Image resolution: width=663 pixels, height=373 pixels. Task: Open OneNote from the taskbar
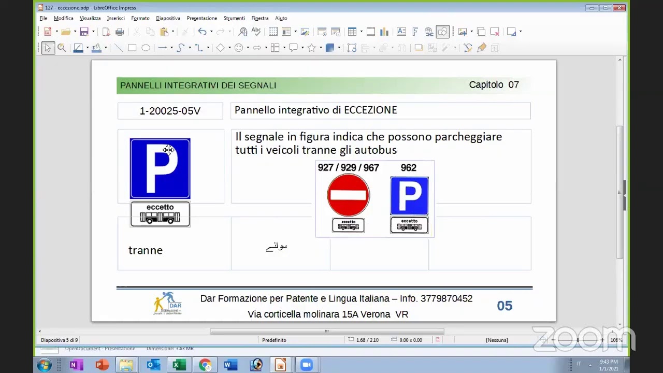76,365
